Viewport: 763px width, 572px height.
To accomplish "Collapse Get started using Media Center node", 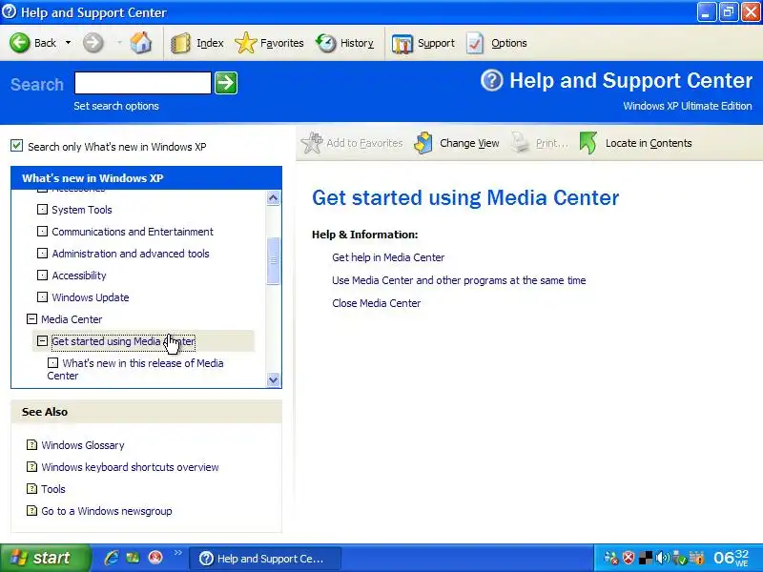I will pyautogui.click(x=42, y=340).
